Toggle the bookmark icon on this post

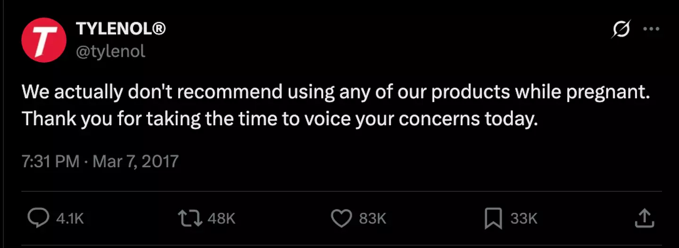click(x=493, y=218)
